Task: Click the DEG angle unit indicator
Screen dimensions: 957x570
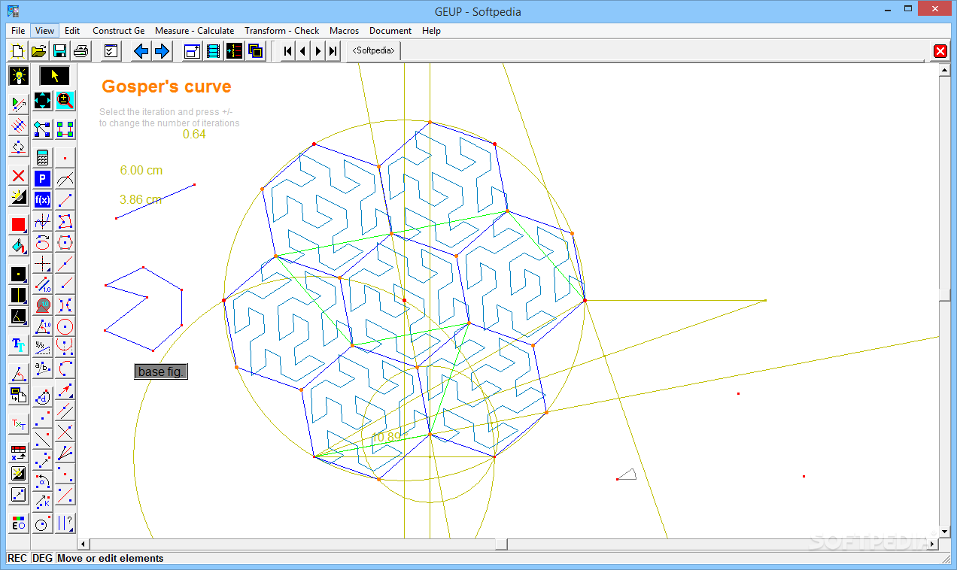Action: coord(42,559)
